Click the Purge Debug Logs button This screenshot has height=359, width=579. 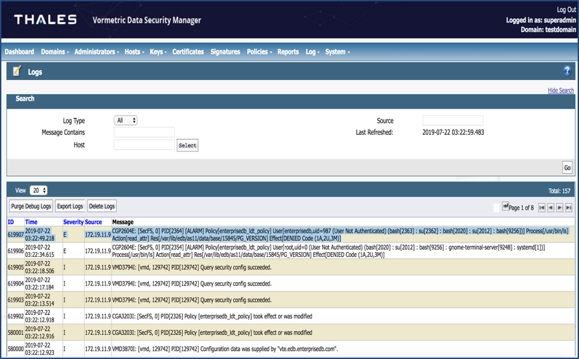(x=31, y=206)
